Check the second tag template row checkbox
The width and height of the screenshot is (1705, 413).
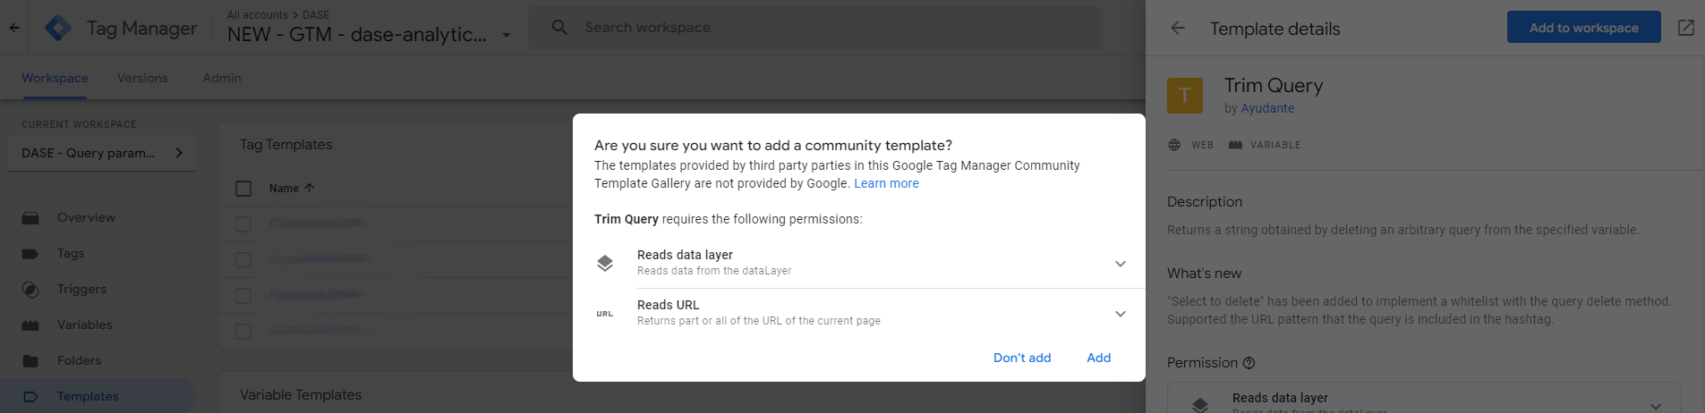tap(243, 259)
